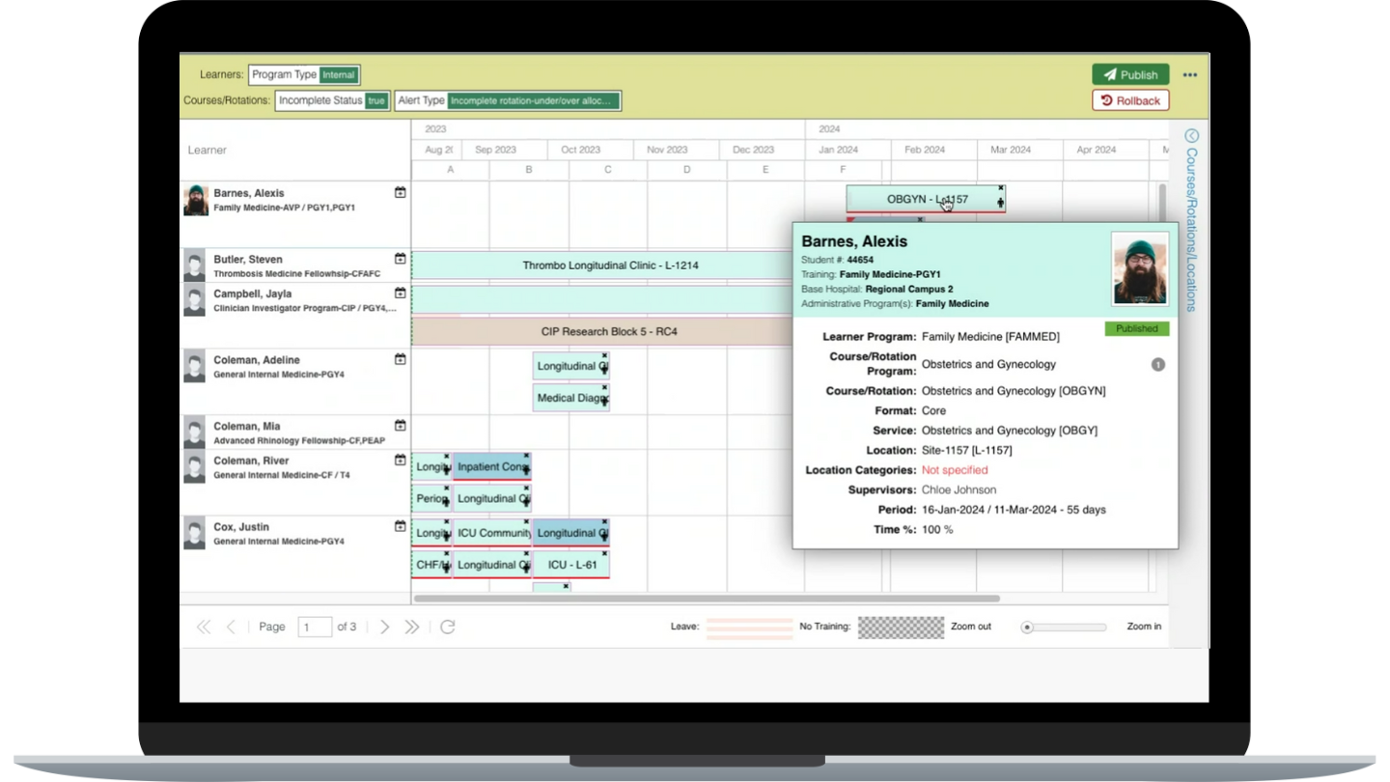The width and height of the screenshot is (1390, 782).
Task: Click the Page number input field
Action: pos(314,627)
